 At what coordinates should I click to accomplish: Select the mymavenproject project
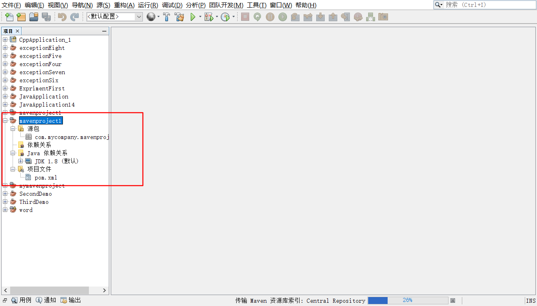tap(42, 186)
